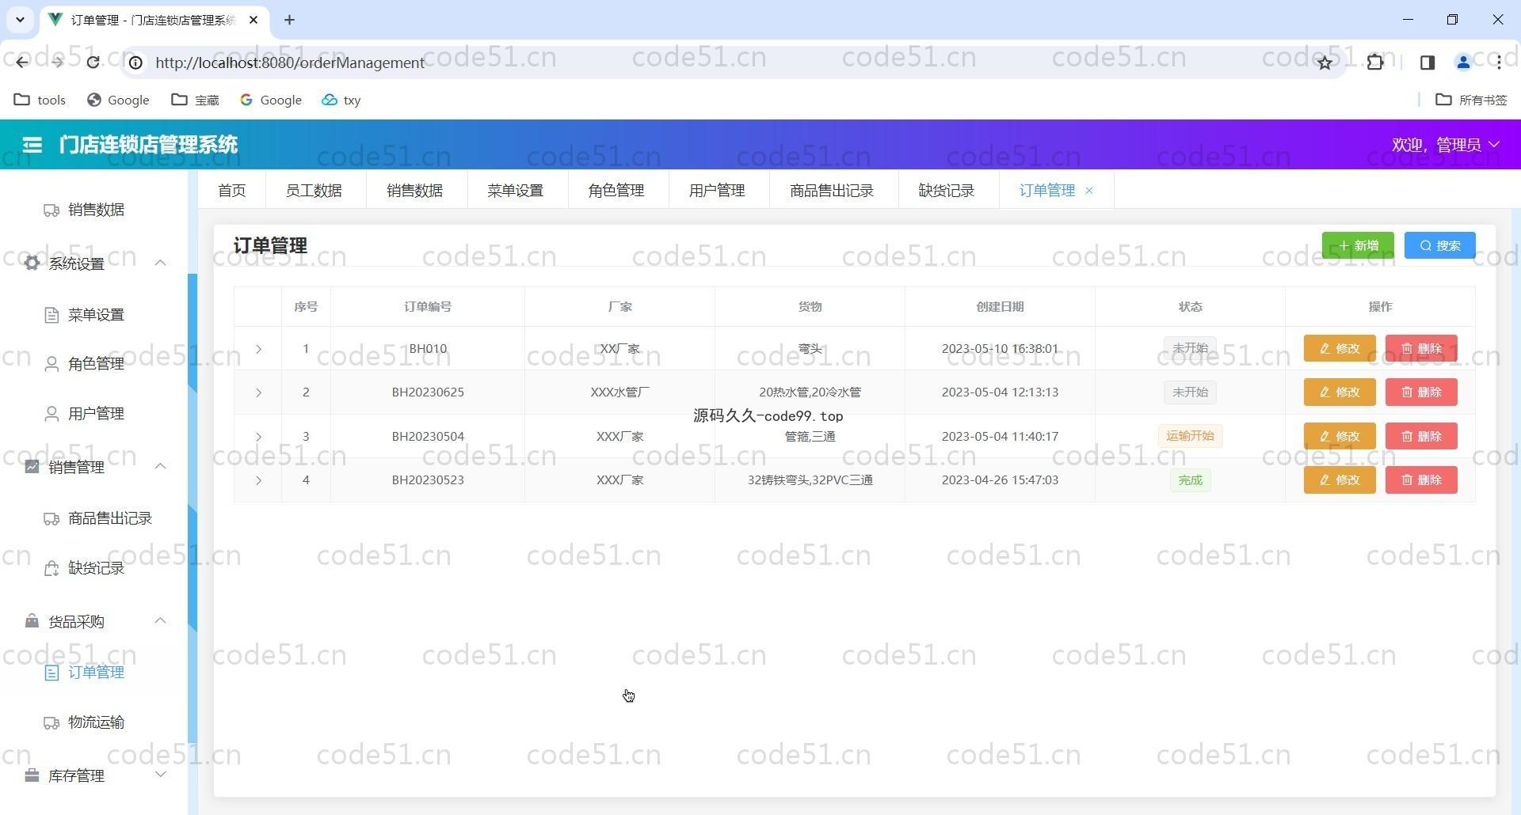Click the green 新增 button
Screen dimensions: 1521x815
coord(1358,245)
